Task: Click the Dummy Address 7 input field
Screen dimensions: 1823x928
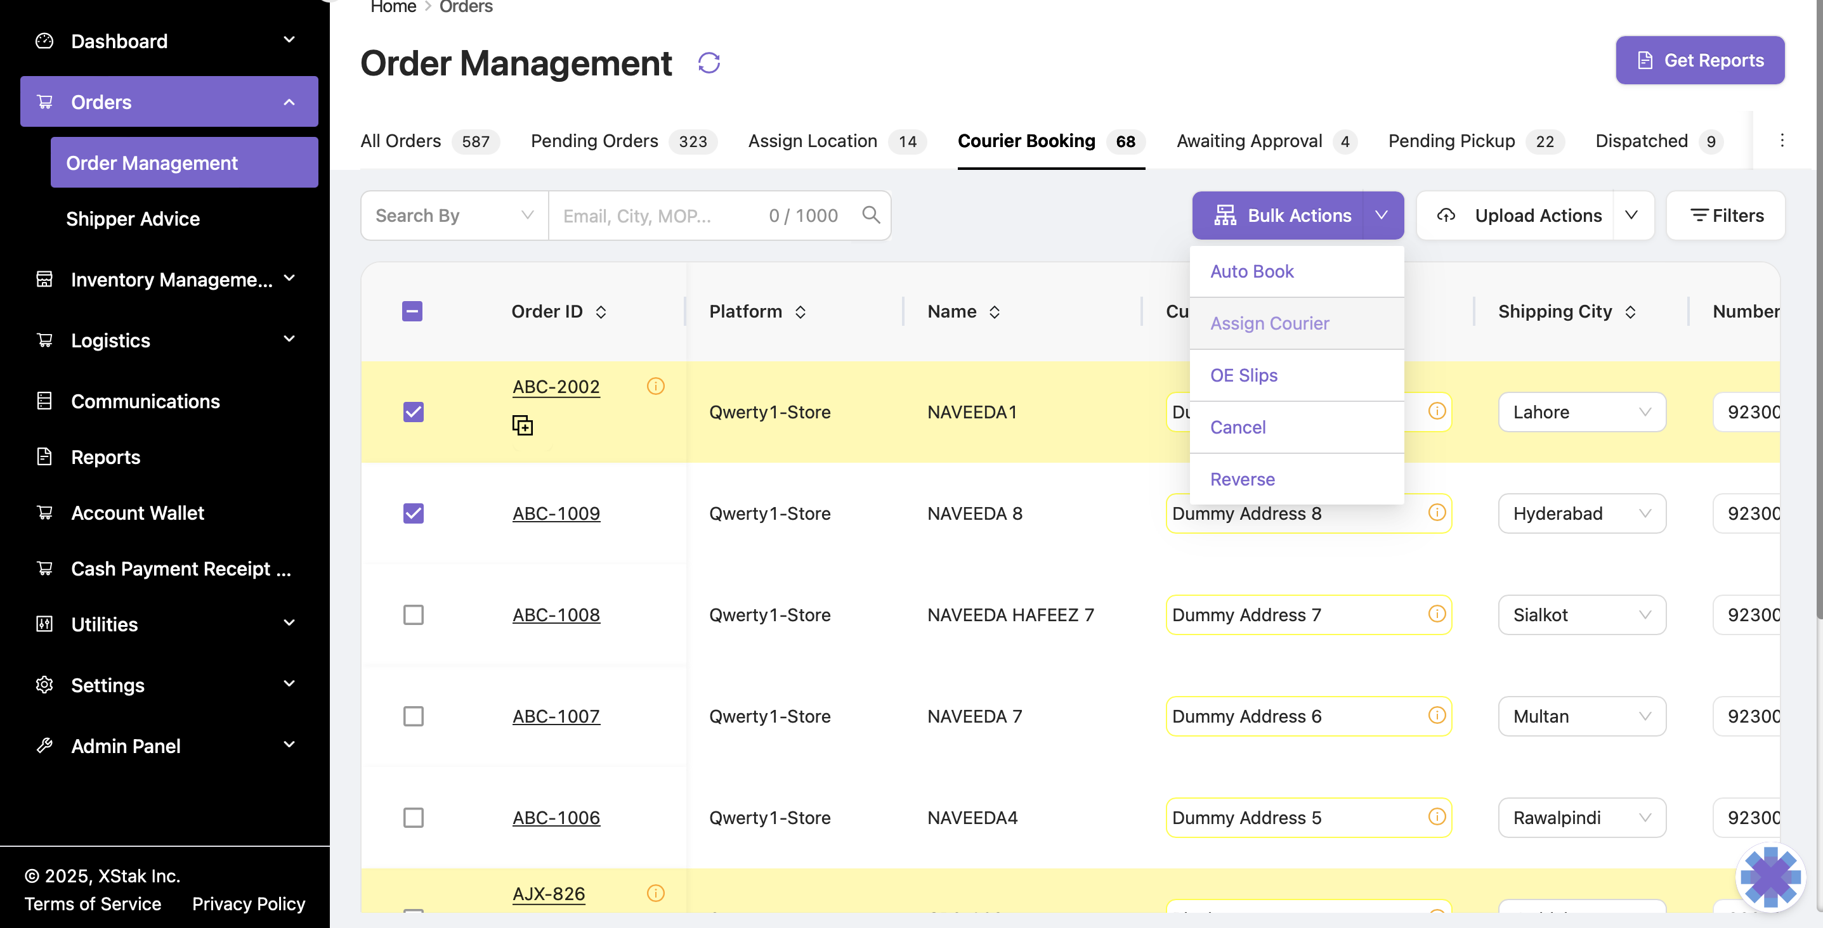Action: (x=1309, y=615)
